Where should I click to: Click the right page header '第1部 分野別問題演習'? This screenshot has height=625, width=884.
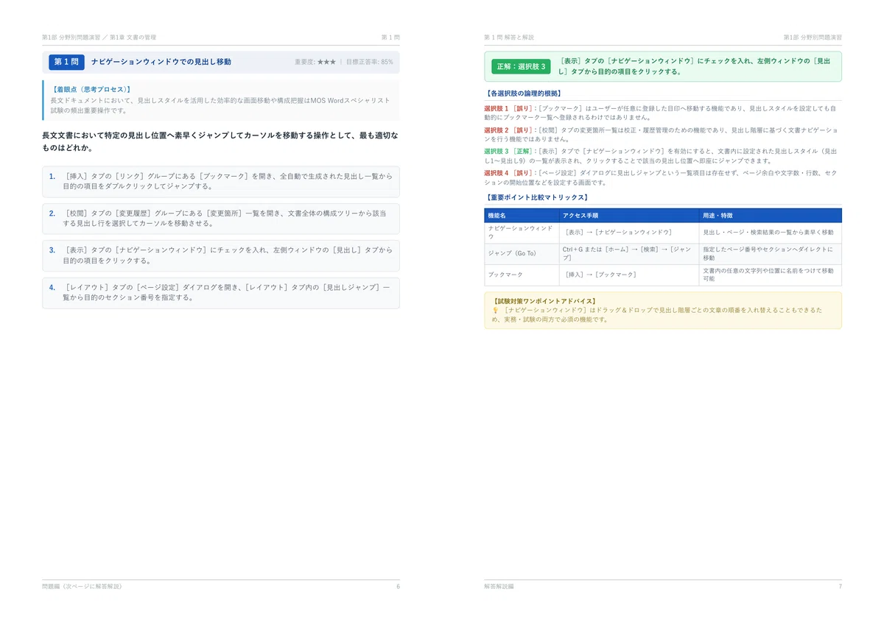[x=813, y=37]
